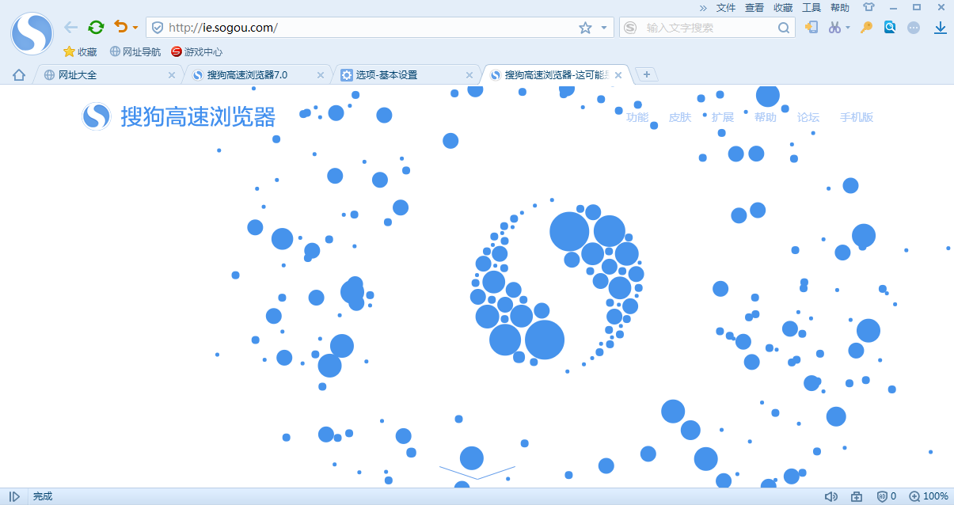Click the T-shirt skin changer icon
954x505 pixels.
pyautogui.click(x=868, y=8)
